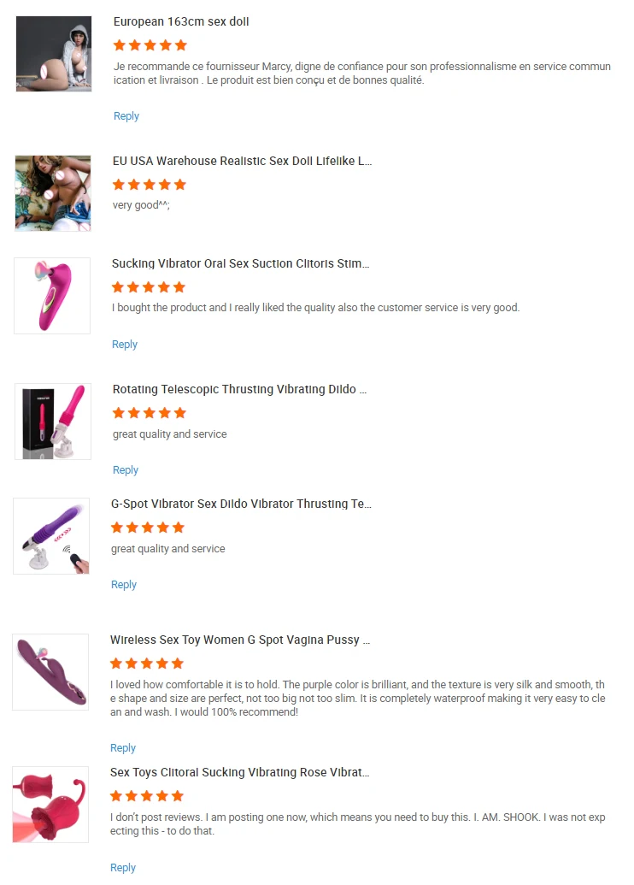Reply to the "I. AM. SHOOK." review
Image resolution: width=634 pixels, height=885 pixels.
[x=123, y=868]
